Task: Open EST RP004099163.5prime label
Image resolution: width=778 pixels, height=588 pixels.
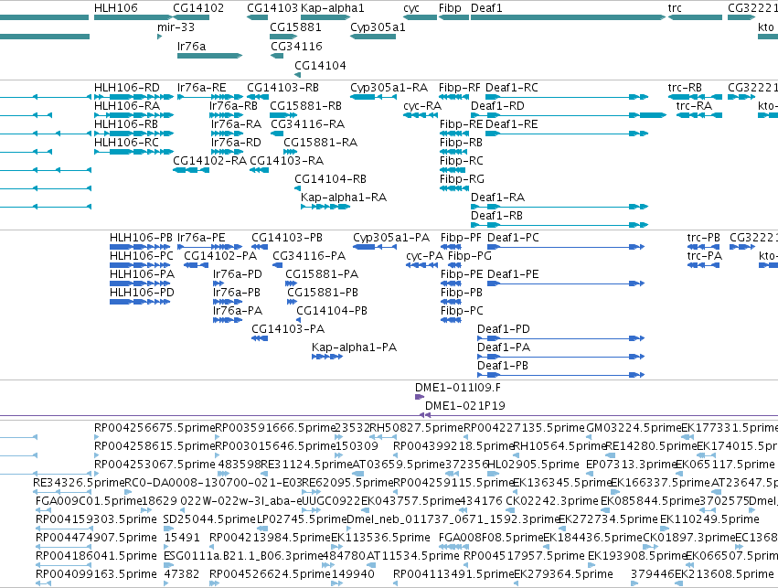Action: (x=96, y=574)
